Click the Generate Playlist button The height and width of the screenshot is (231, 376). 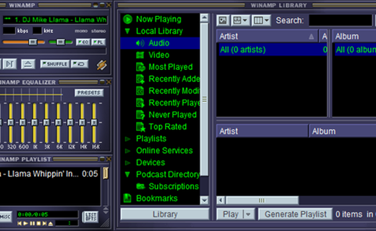point(295,214)
